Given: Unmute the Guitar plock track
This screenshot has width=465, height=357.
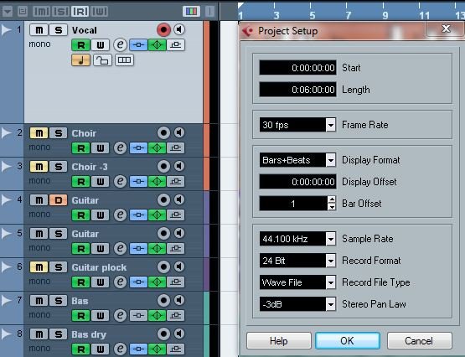Looking at the screenshot, I should pos(39,267).
